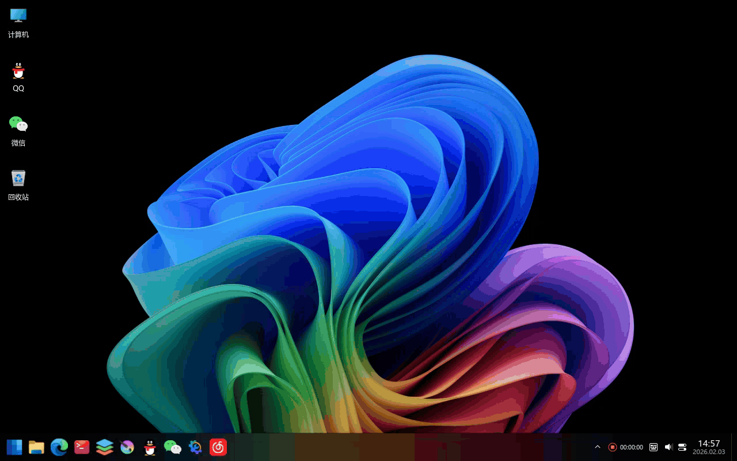Launch the painting app from the taskbar

pyautogui.click(x=127, y=447)
